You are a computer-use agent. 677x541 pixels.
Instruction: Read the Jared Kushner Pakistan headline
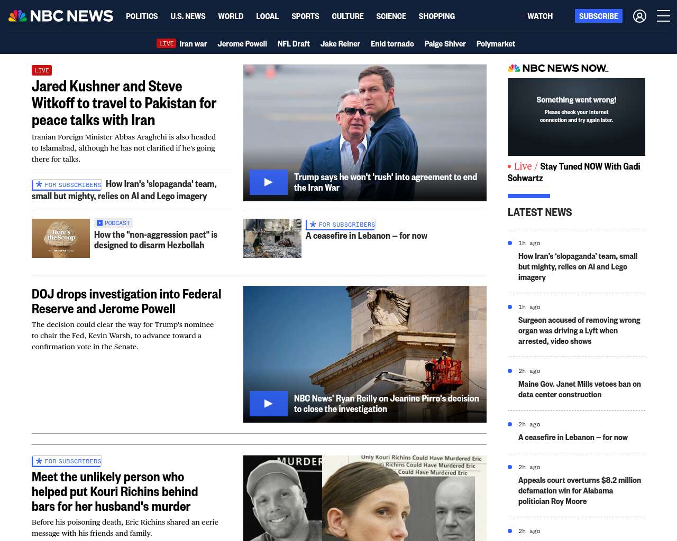(x=124, y=103)
